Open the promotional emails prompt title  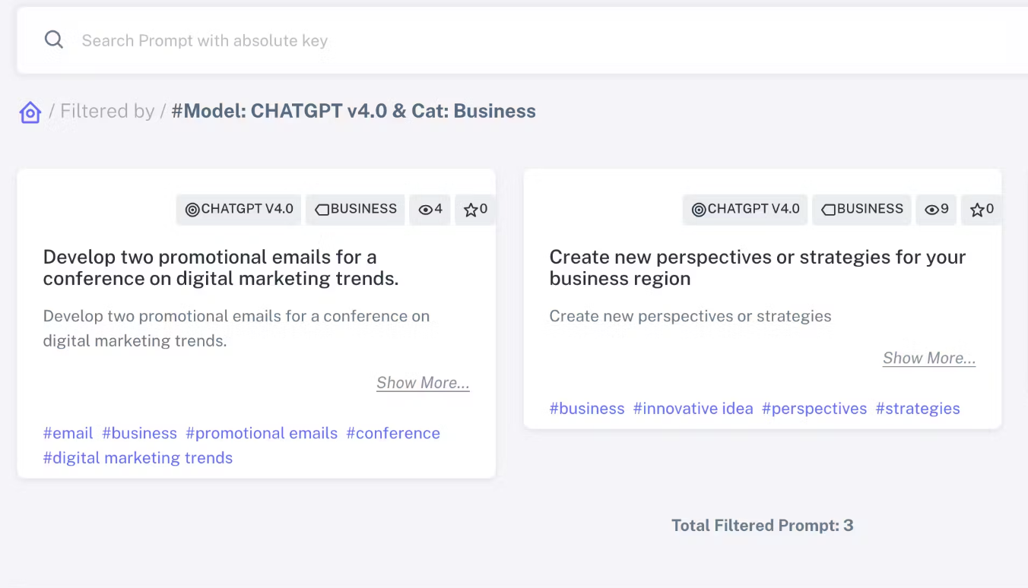click(x=221, y=267)
